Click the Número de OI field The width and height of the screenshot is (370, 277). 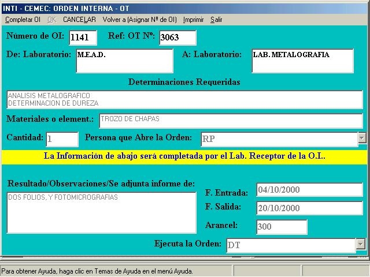click(83, 38)
